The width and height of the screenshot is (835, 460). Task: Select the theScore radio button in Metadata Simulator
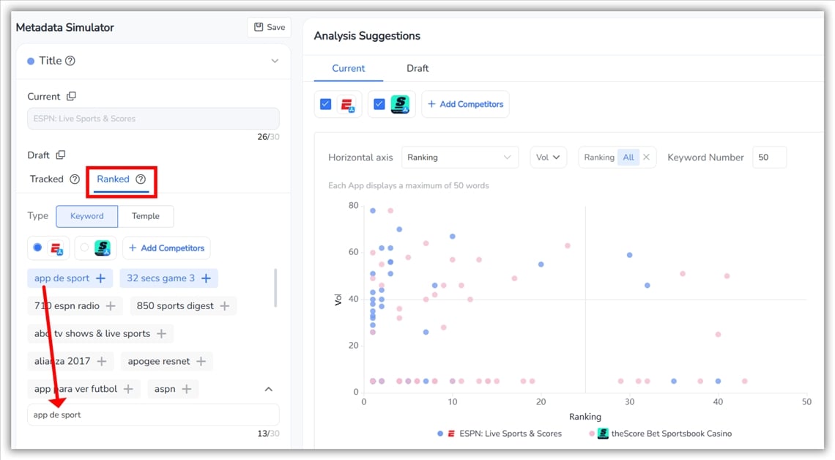(x=84, y=248)
